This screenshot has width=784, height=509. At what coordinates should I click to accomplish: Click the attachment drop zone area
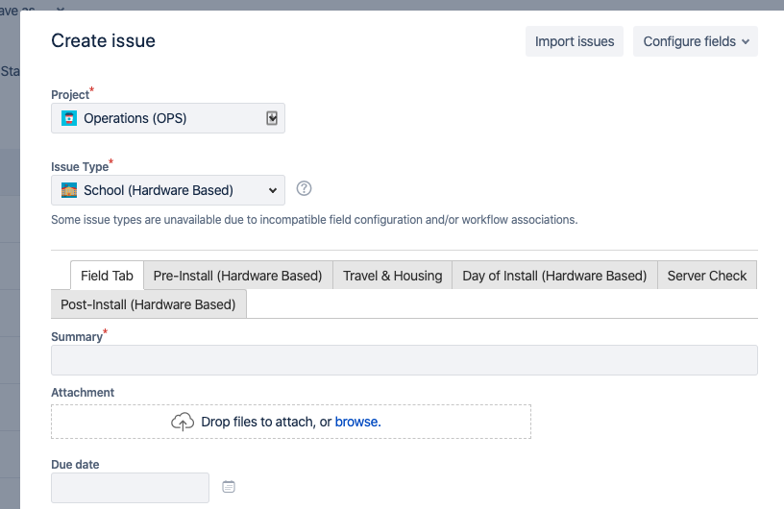pyautogui.click(x=291, y=422)
